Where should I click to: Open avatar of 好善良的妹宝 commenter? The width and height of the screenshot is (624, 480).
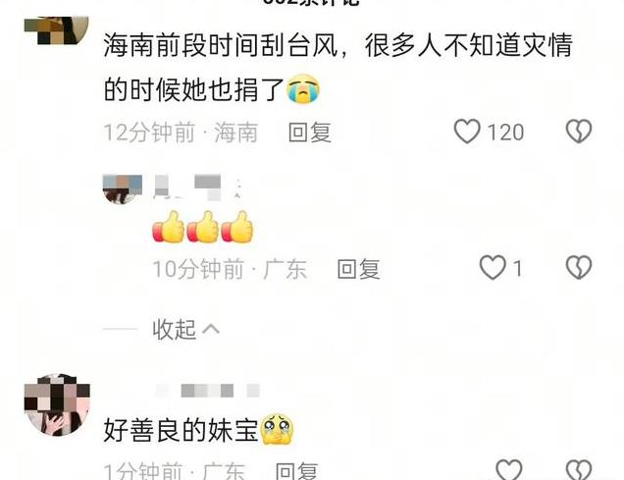(57, 404)
